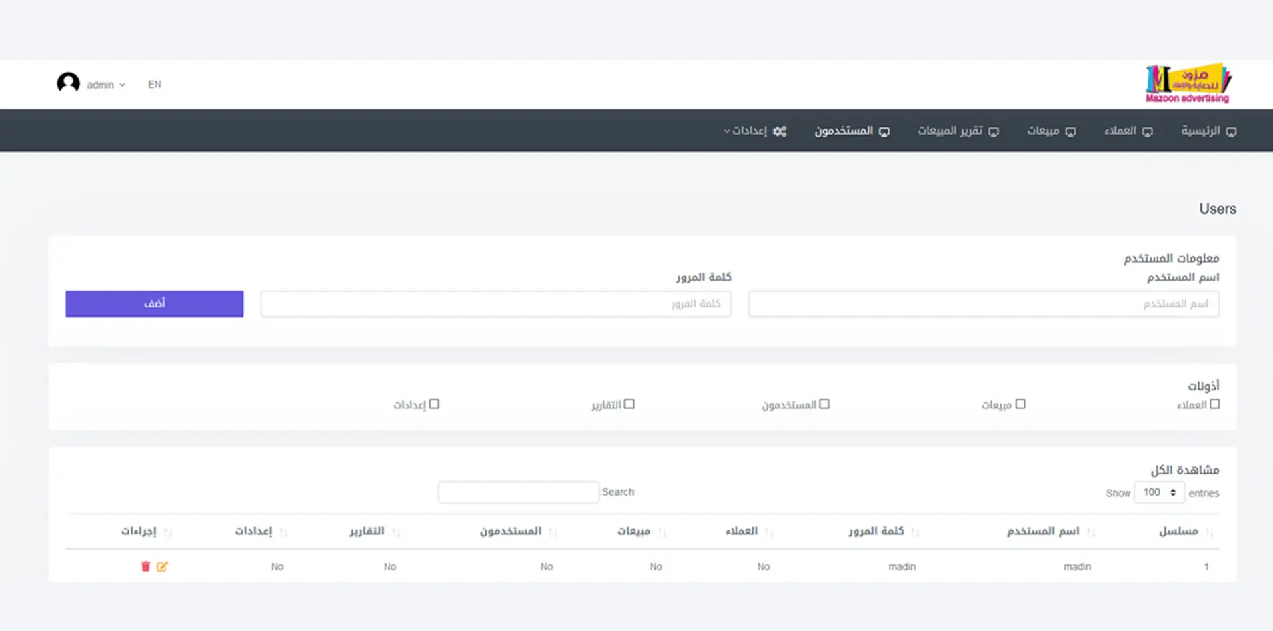1273x631 pixels.
Task: Click the Mazoon advertising logo
Action: point(1188,83)
